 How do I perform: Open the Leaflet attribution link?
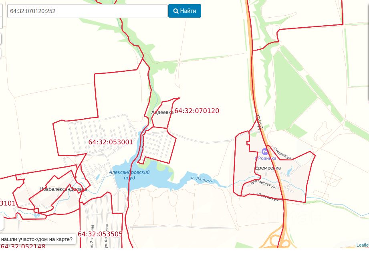click(x=363, y=245)
